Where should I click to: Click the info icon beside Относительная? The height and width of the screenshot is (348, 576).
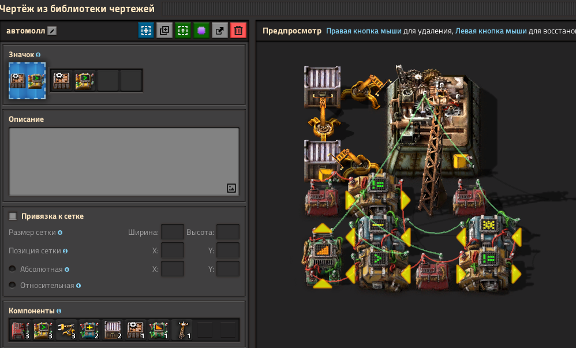pyautogui.click(x=78, y=286)
